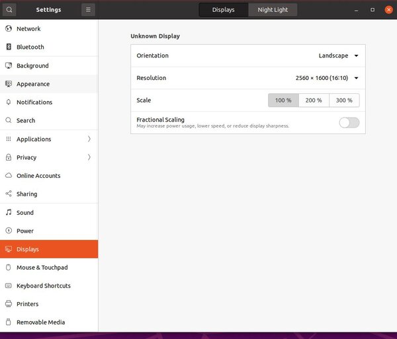Open Printers settings label
This screenshot has height=339, width=397.
28,304
